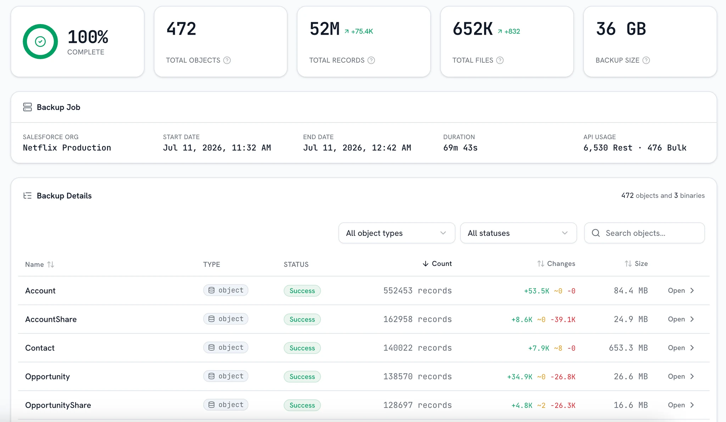The height and width of the screenshot is (422, 726).
Task: Click the Changes column sort arrows
Action: 541,264
